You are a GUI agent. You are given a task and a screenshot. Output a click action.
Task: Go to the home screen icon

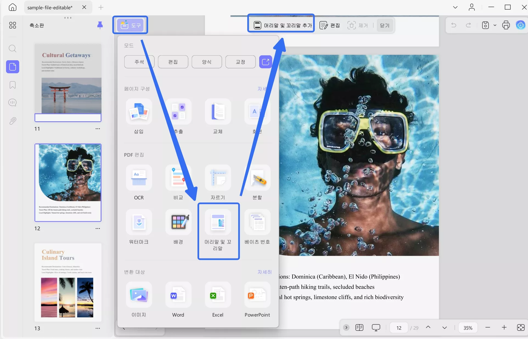pos(13,7)
